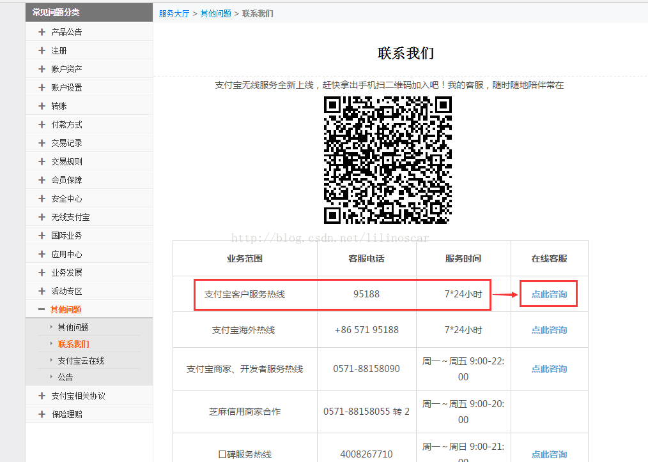The image size is (648, 462).
Task: Click 点此咨询 for 支付宝客户服务热线
Action: (x=549, y=294)
